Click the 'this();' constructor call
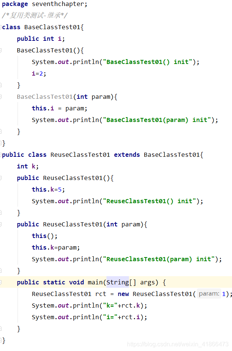The image size is (232, 351). click(x=44, y=236)
